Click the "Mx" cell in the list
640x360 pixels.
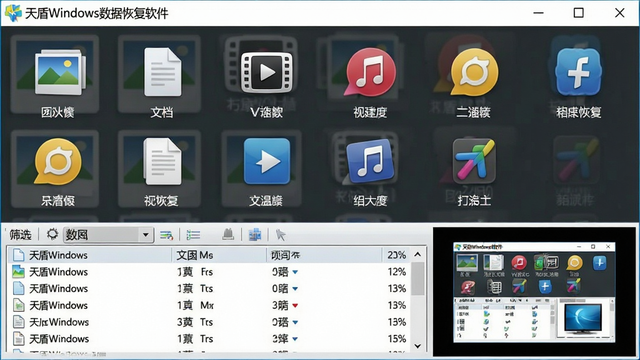207,305
